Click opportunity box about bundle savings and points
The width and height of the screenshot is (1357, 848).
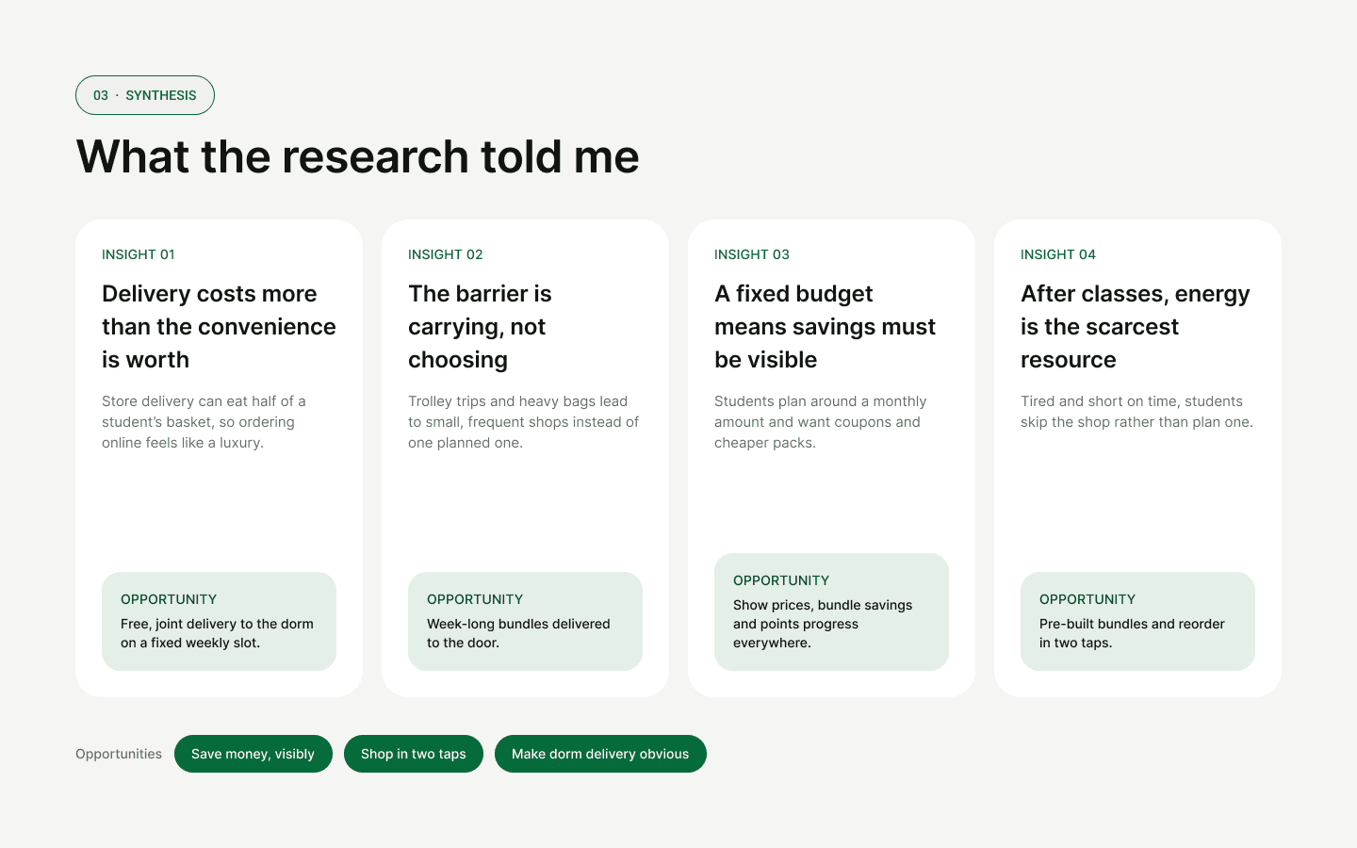click(831, 612)
